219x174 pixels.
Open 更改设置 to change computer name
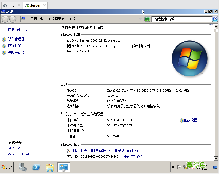pos(190,120)
